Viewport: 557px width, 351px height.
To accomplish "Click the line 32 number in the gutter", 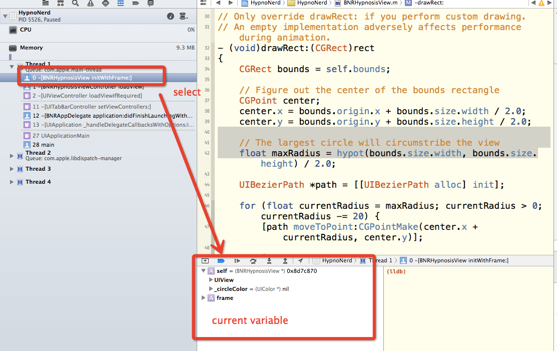I will 207,48.
